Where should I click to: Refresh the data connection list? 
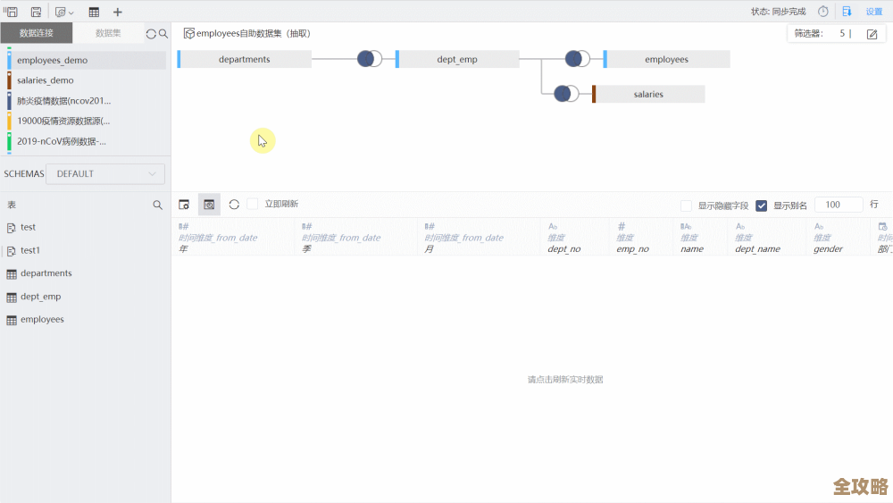[x=151, y=34]
